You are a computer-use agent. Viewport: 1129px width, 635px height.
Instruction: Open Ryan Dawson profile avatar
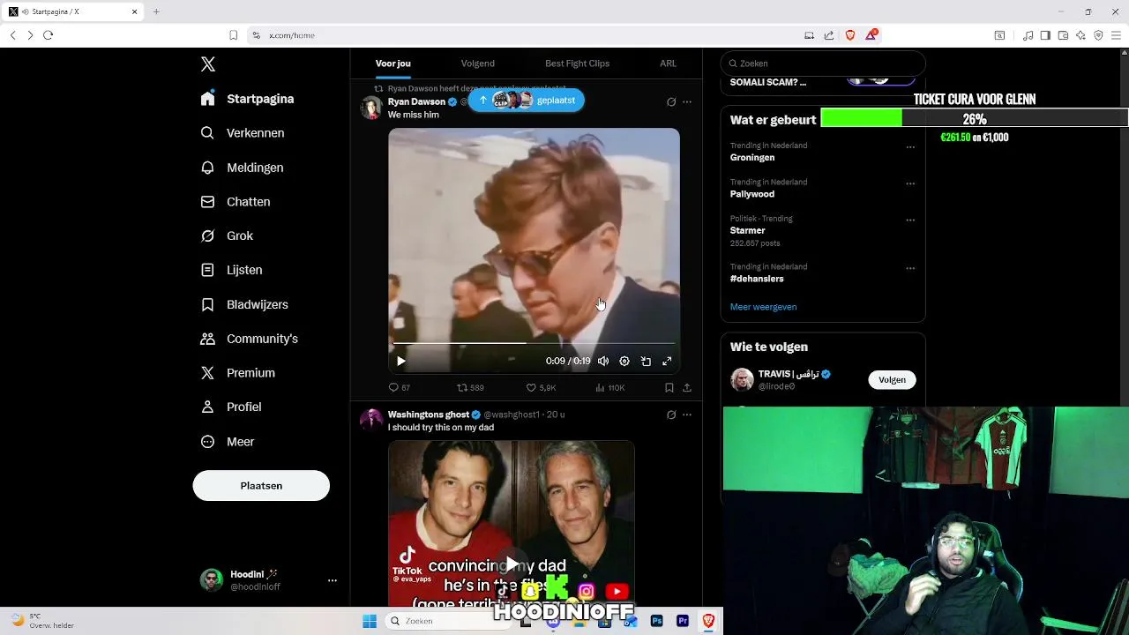coord(371,108)
